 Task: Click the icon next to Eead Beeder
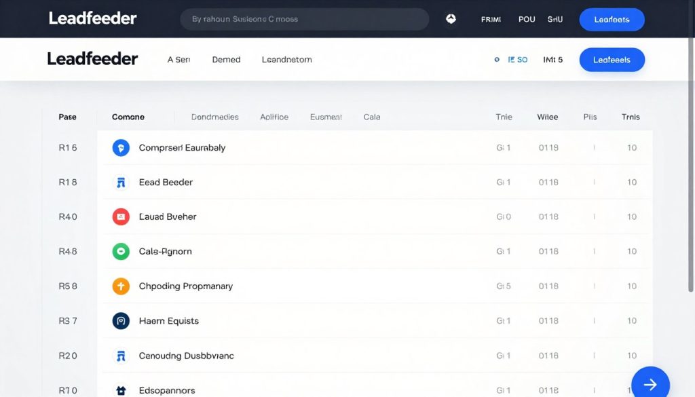[121, 182]
